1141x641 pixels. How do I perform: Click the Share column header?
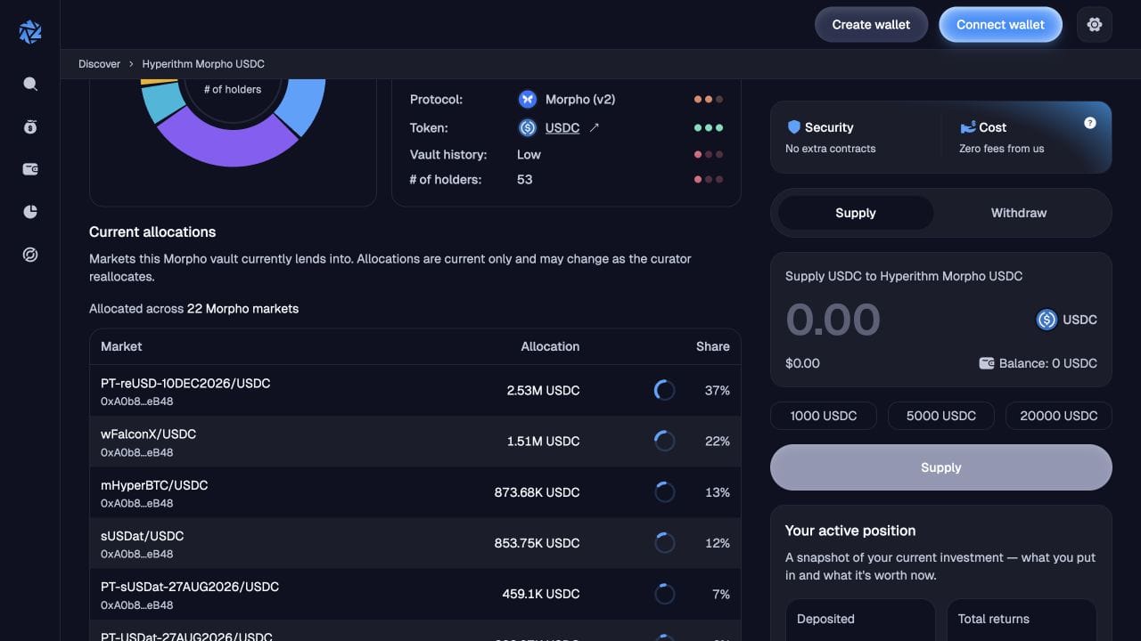[713, 346]
